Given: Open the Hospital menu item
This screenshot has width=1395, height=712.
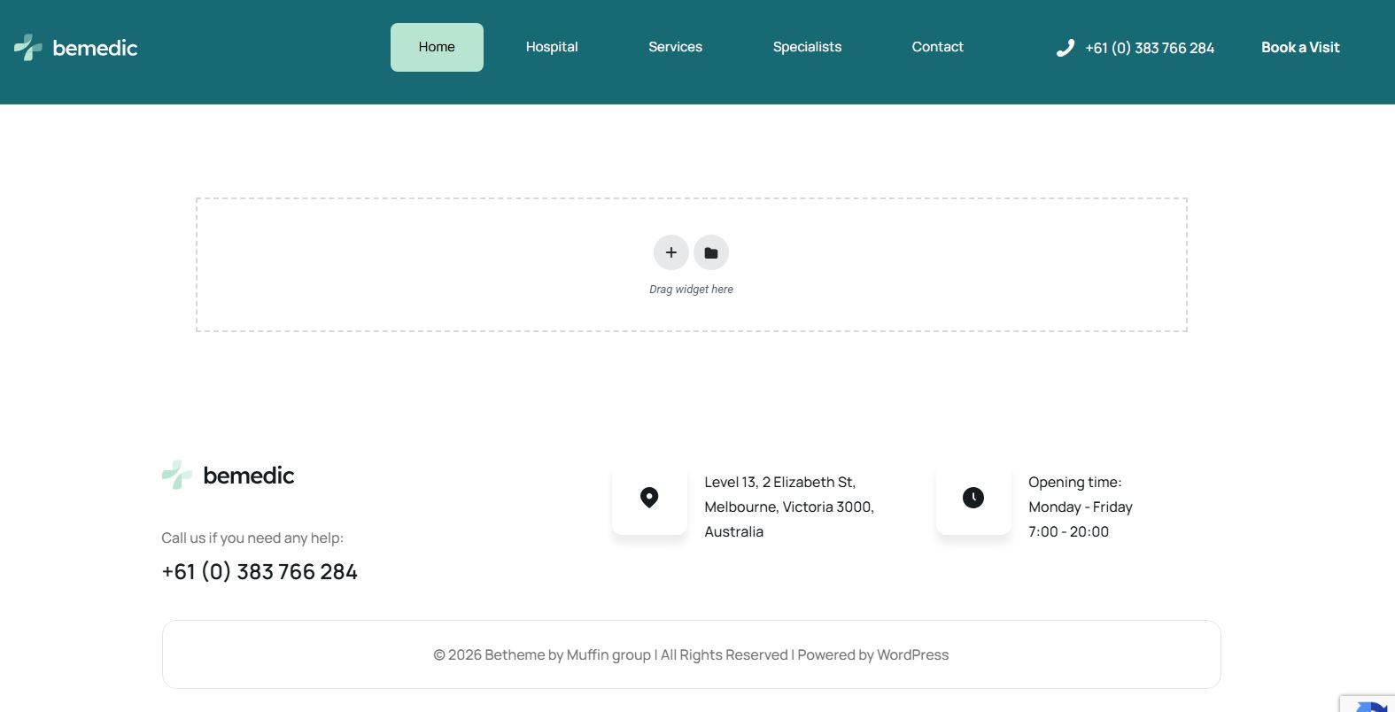Looking at the screenshot, I should tap(551, 47).
